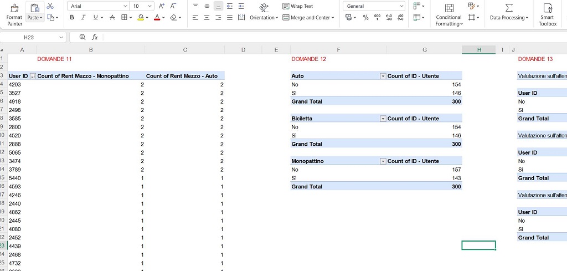Open the Orientation menu

(264, 12)
